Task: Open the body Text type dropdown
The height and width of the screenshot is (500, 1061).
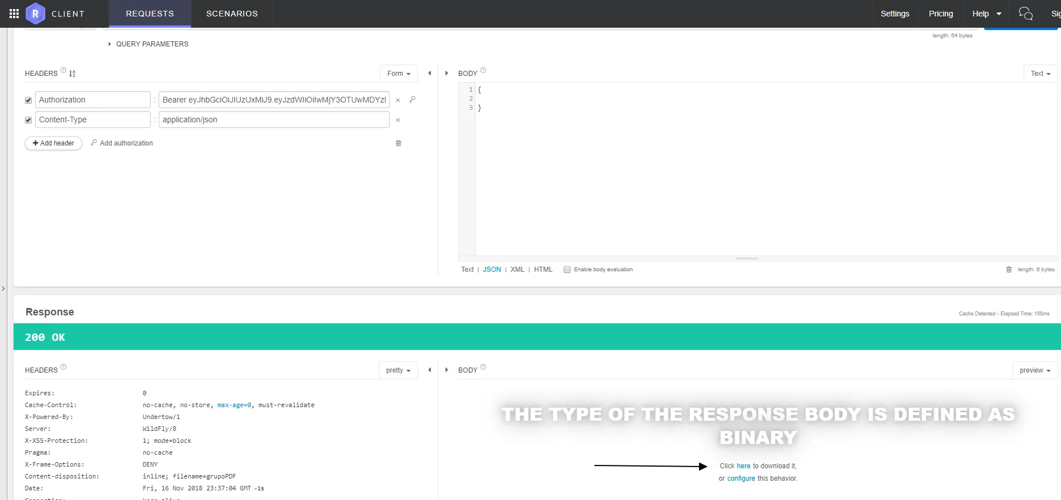Action: 1041,74
